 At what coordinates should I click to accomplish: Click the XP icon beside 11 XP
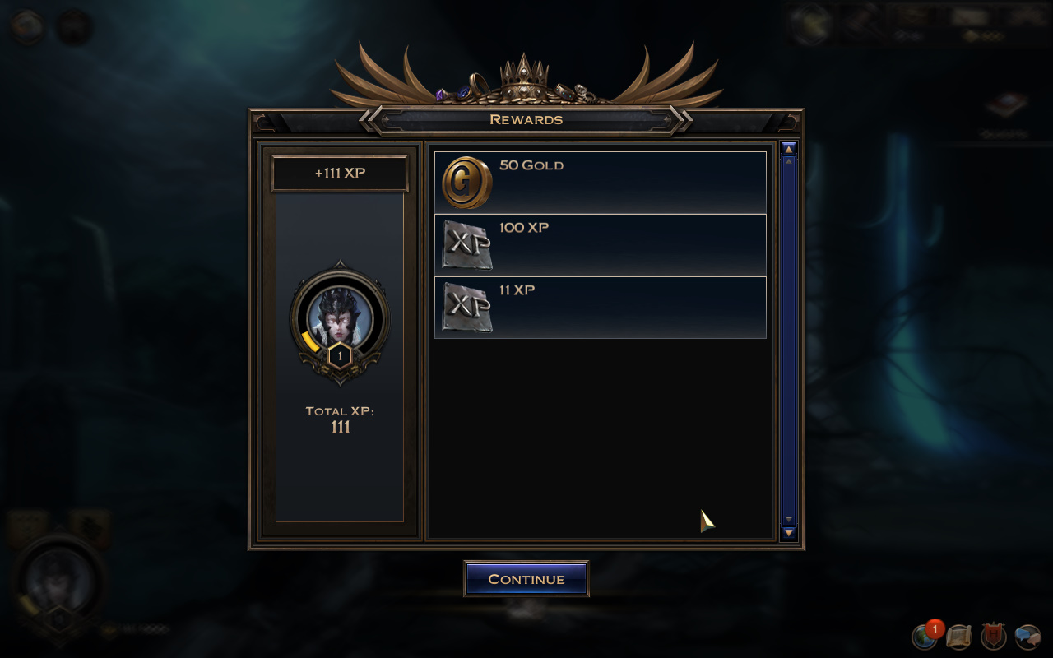[467, 308]
